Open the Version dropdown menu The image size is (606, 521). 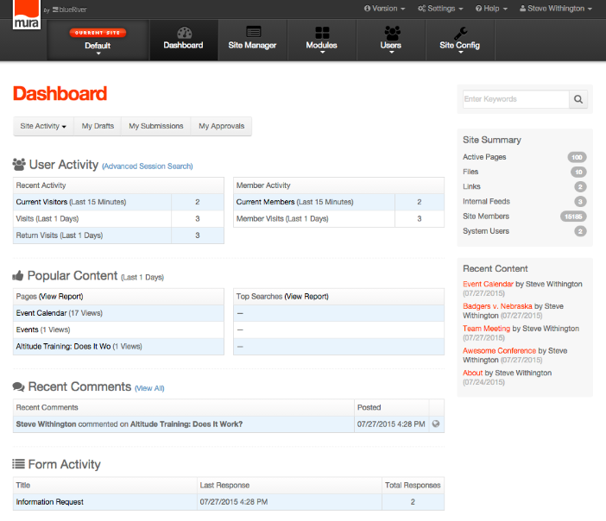tap(384, 9)
